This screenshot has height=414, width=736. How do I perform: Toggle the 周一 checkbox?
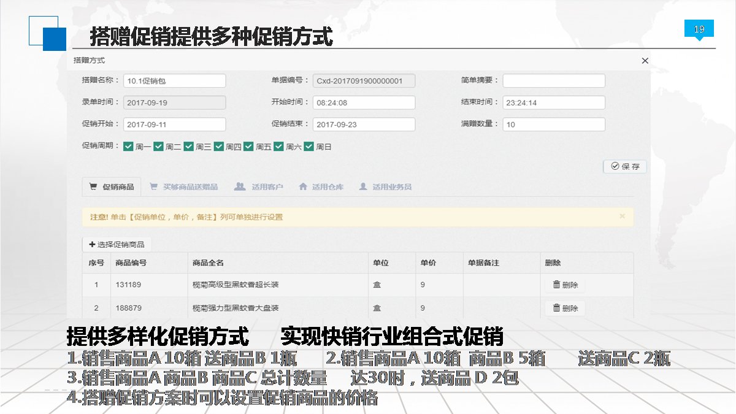click(x=128, y=147)
